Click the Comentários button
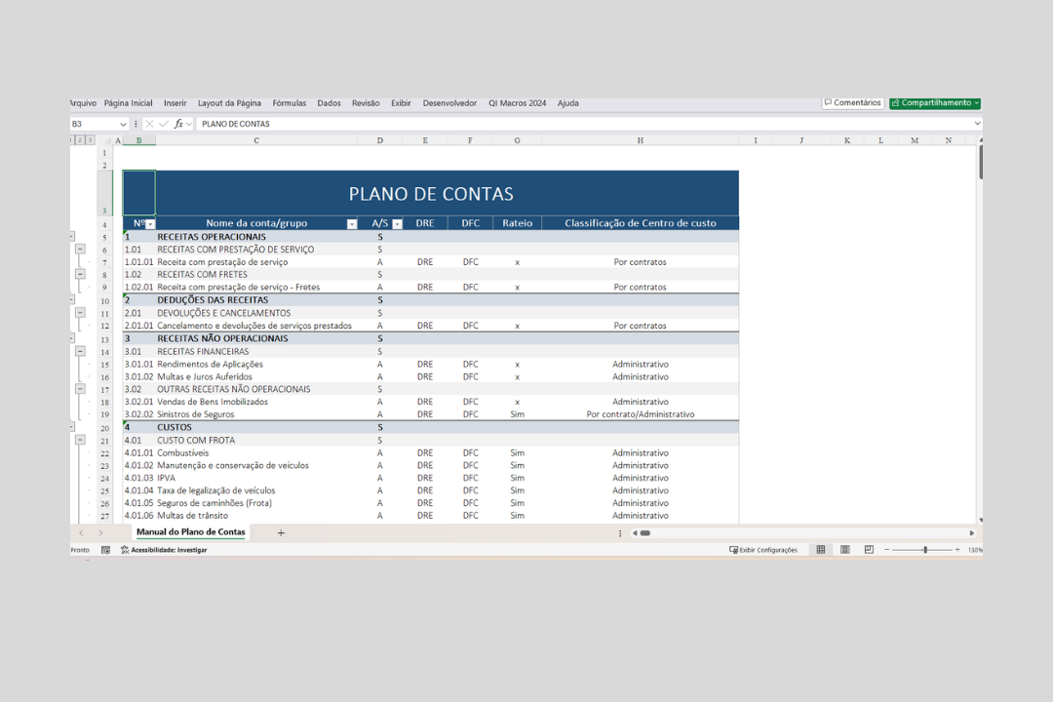This screenshot has width=1053, height=702. click(x=853, y=103)
